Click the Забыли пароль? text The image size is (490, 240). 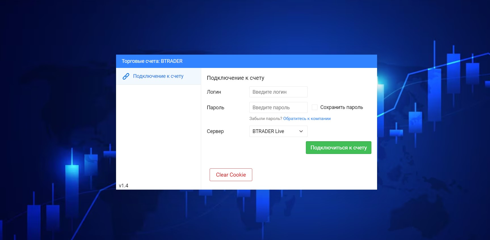click(x=266, y=119)
